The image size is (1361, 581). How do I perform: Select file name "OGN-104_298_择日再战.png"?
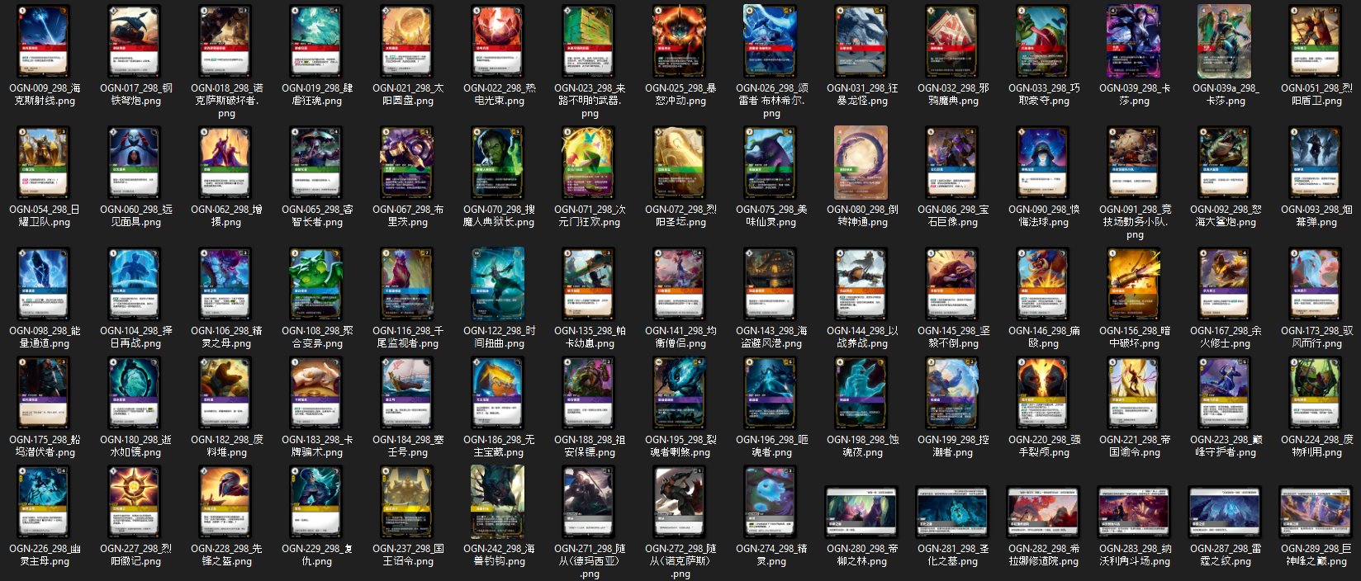(x=135, y=337)
